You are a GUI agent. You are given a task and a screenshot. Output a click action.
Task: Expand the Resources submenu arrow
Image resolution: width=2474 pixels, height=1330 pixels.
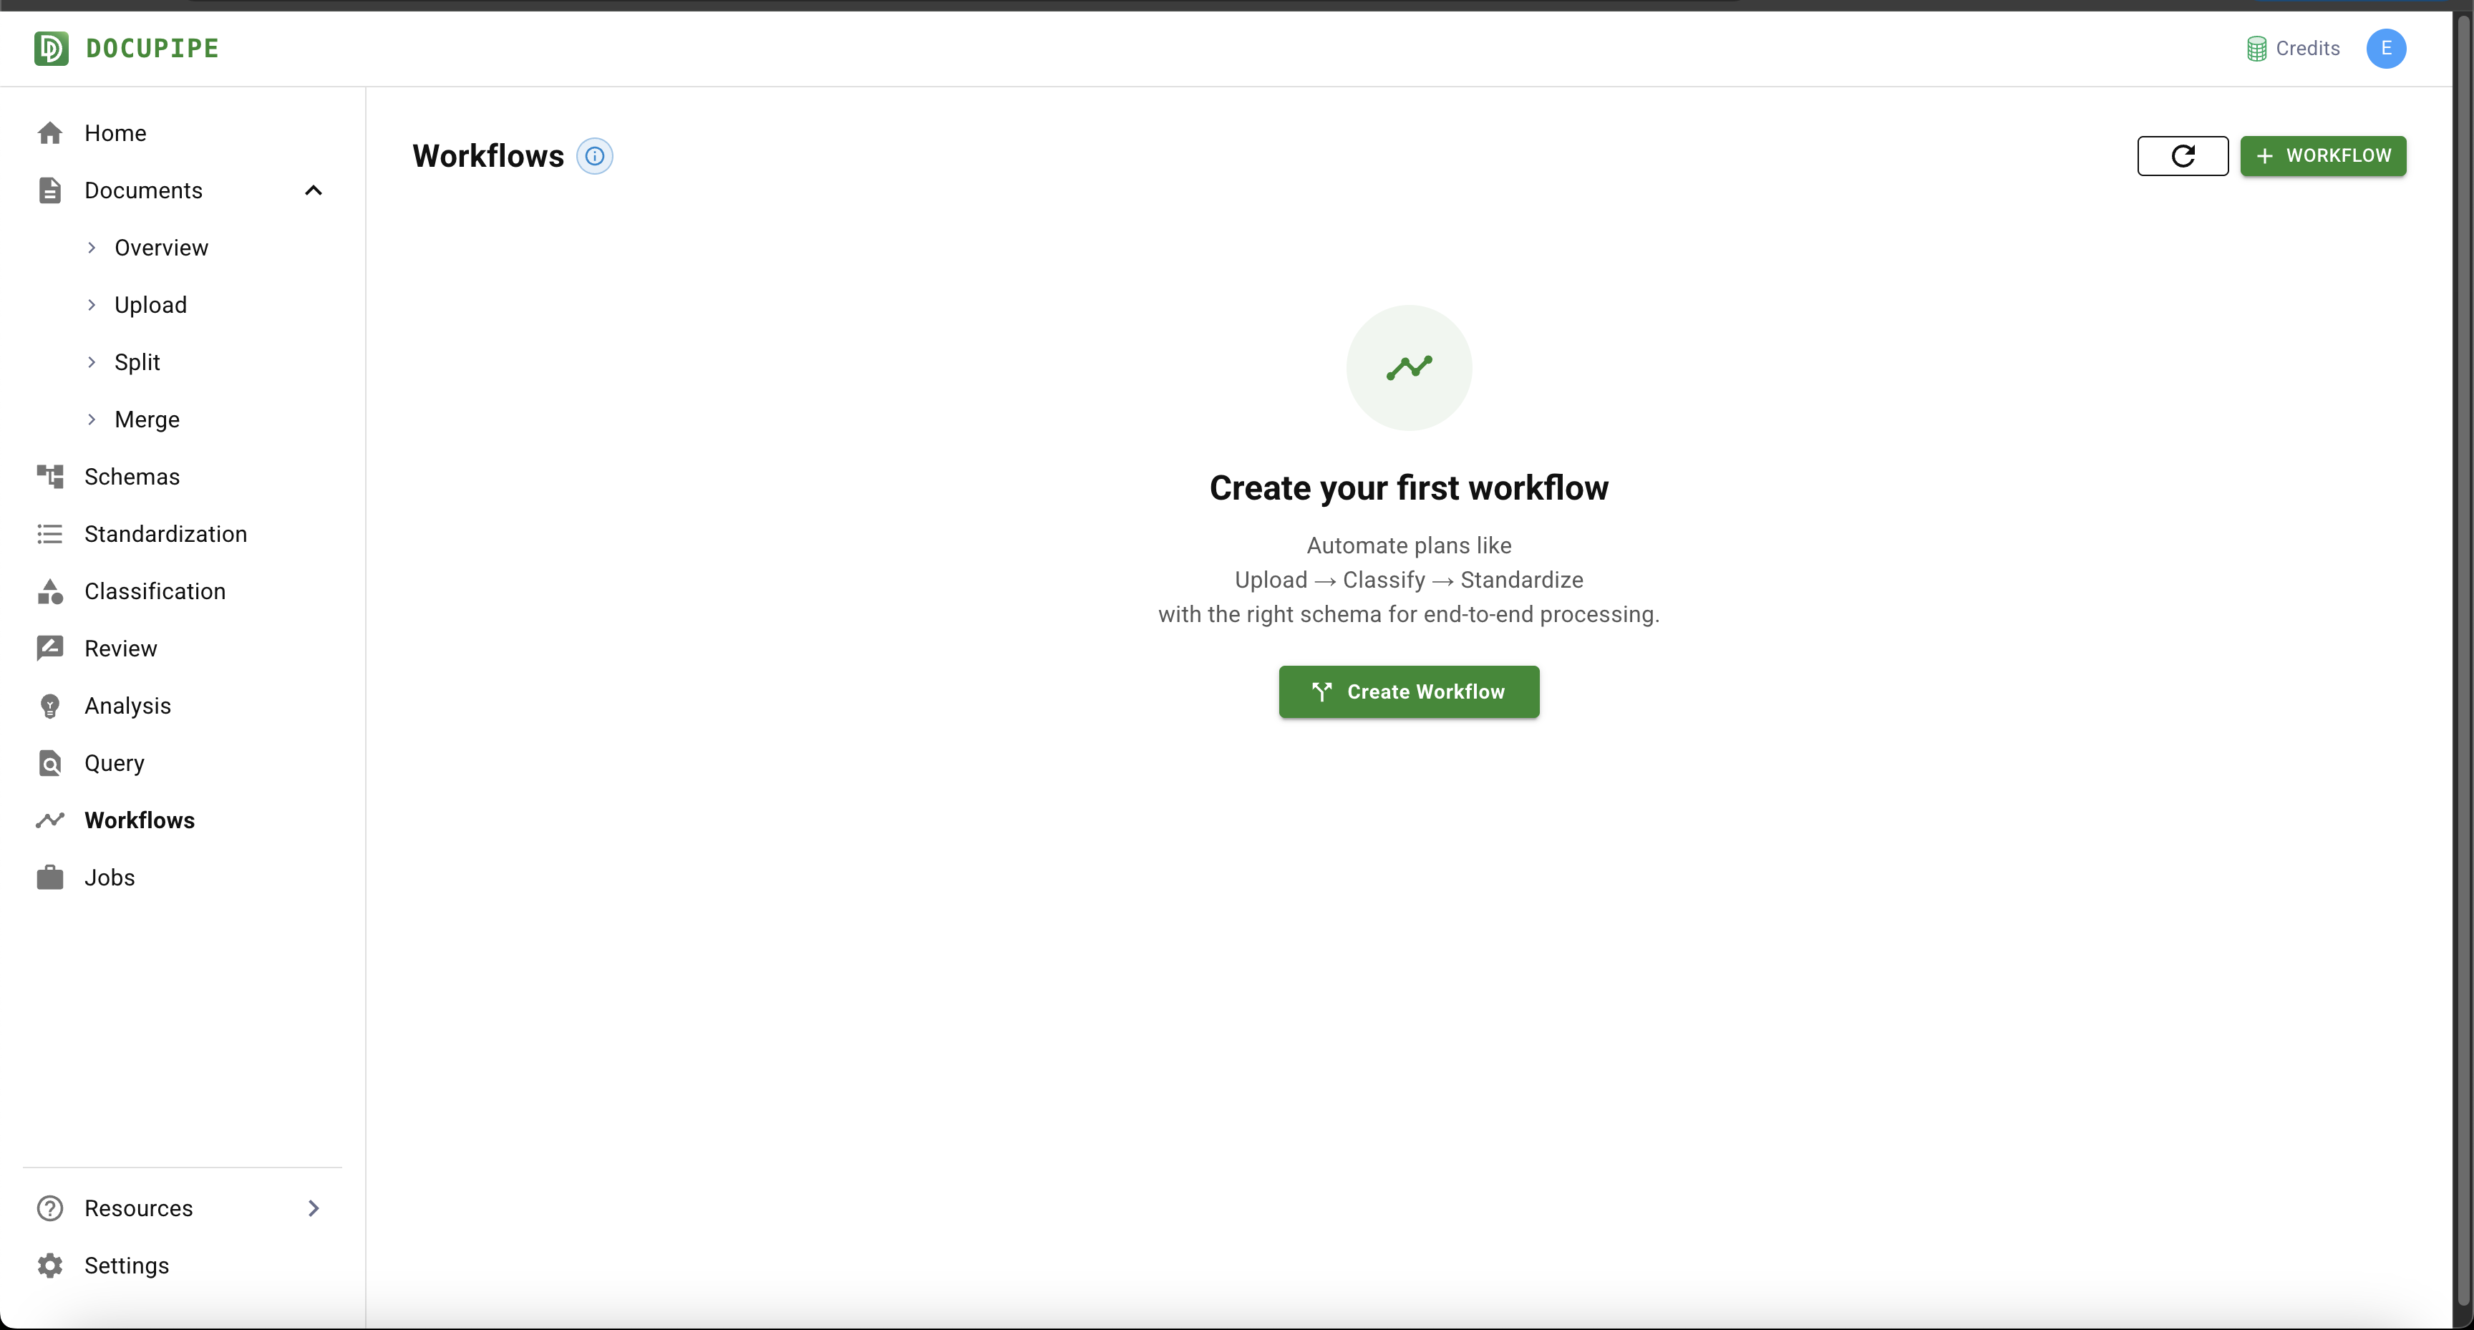click(x=313, y=1208)
